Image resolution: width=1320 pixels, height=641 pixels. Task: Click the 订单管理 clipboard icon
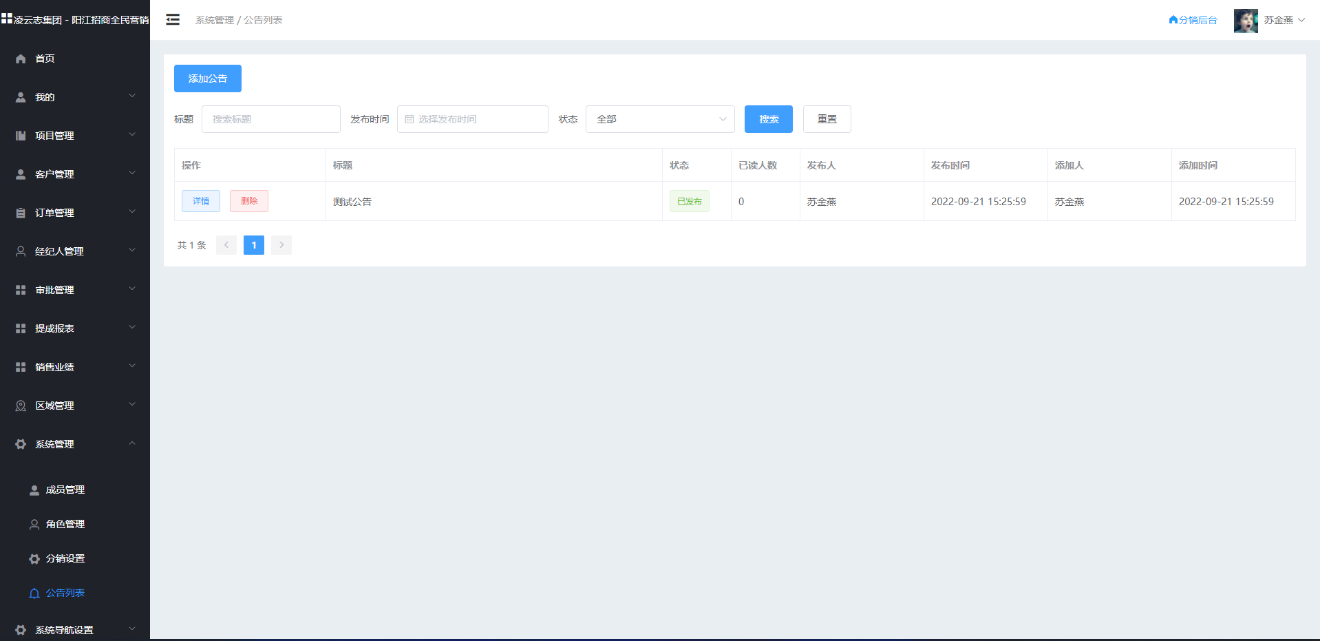pyautogui.click(x=21, y=213)
